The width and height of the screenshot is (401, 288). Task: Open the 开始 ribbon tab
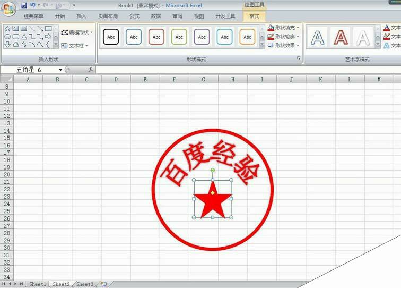click(x=60, y=16)
